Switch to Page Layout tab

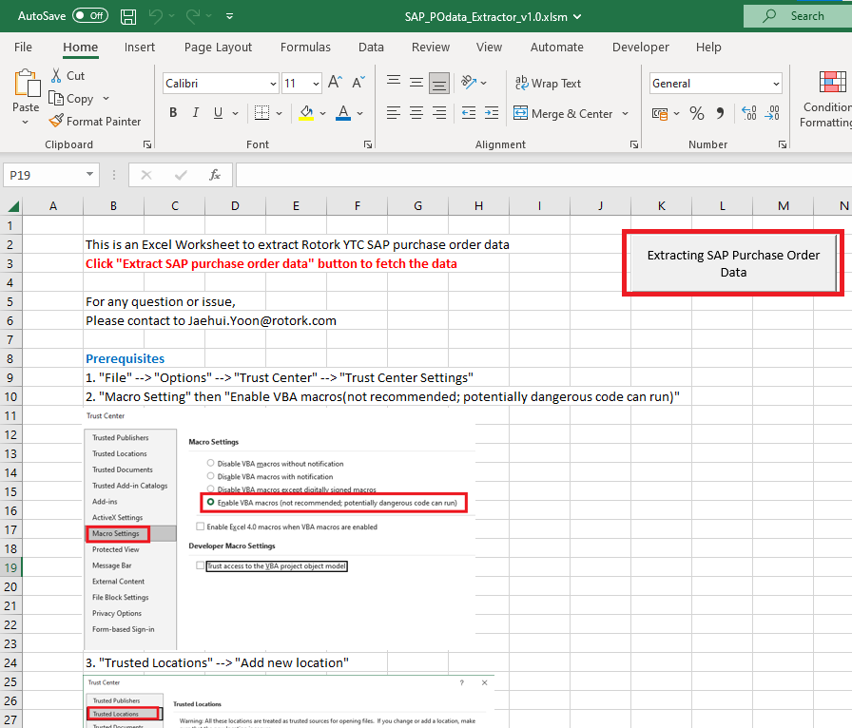[218, 48]
